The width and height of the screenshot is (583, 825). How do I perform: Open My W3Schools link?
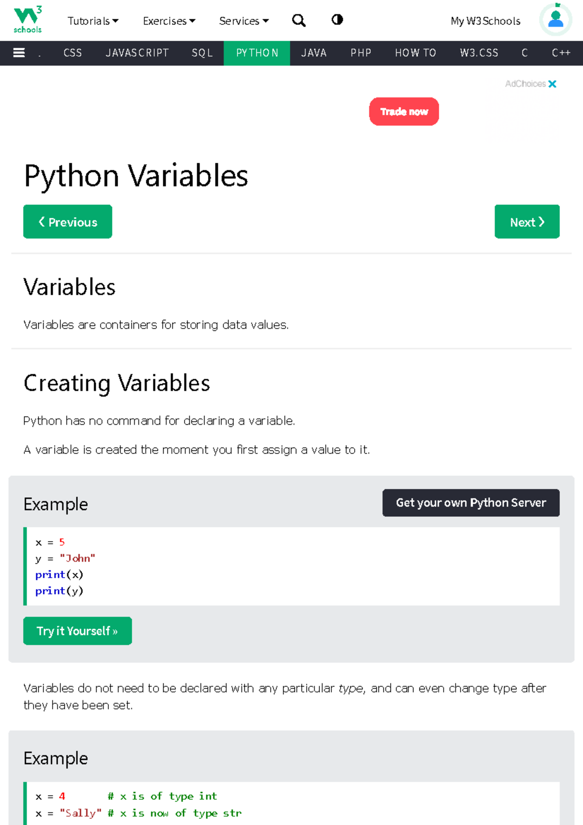tap(485, 21)
